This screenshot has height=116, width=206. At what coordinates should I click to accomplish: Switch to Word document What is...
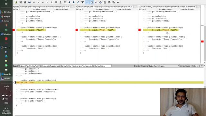(x=6, y=34)
